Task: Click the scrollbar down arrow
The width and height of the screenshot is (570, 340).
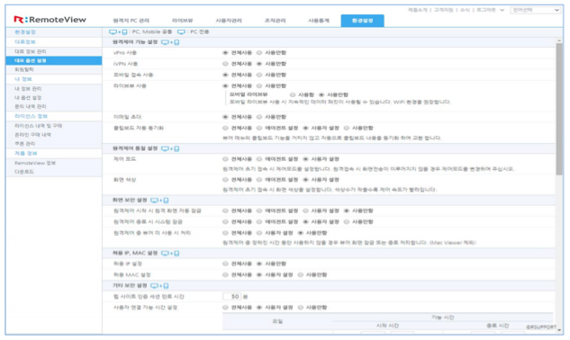Action: pos(559,331)
